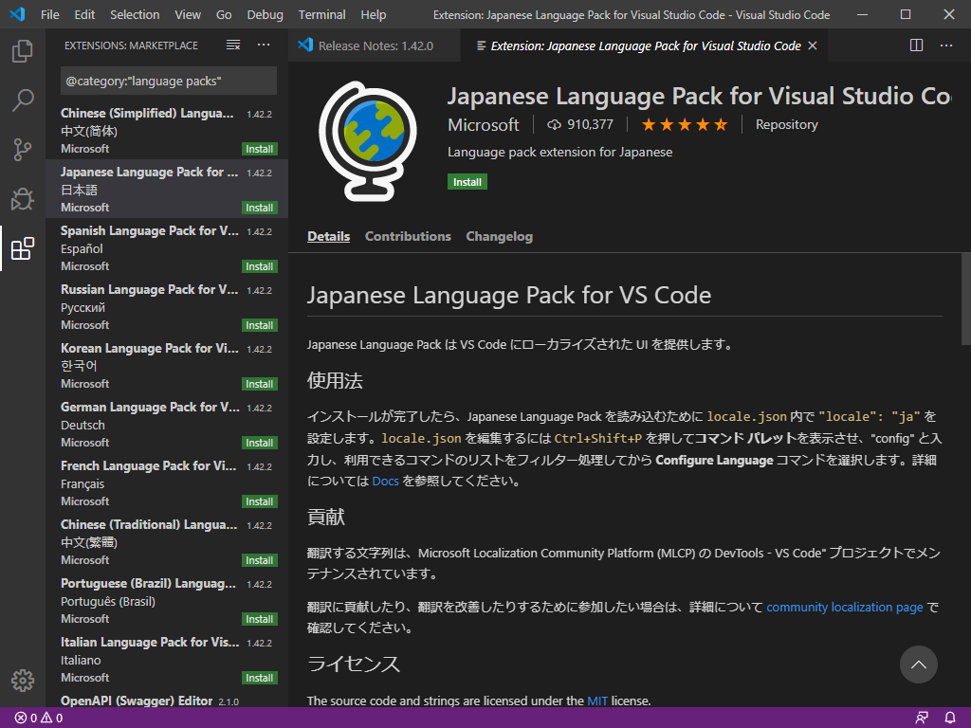Click the details pane vertical scrollbar
Screen dimensions: 971x728
click(x=965, y=299)
